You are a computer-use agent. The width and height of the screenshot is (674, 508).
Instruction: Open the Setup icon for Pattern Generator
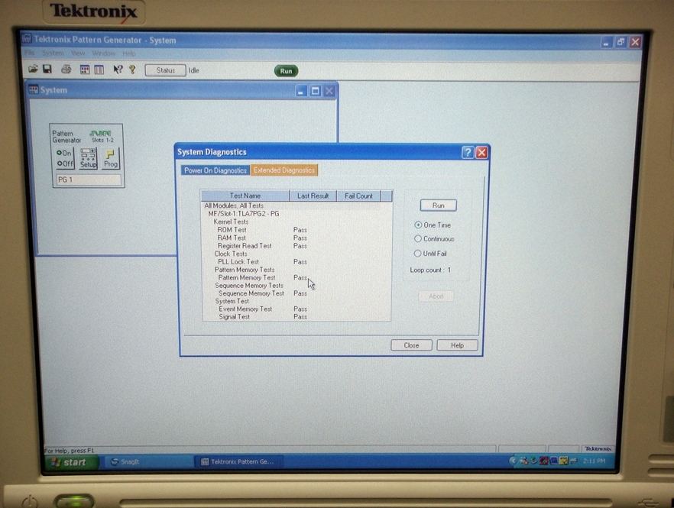(88, 159)
